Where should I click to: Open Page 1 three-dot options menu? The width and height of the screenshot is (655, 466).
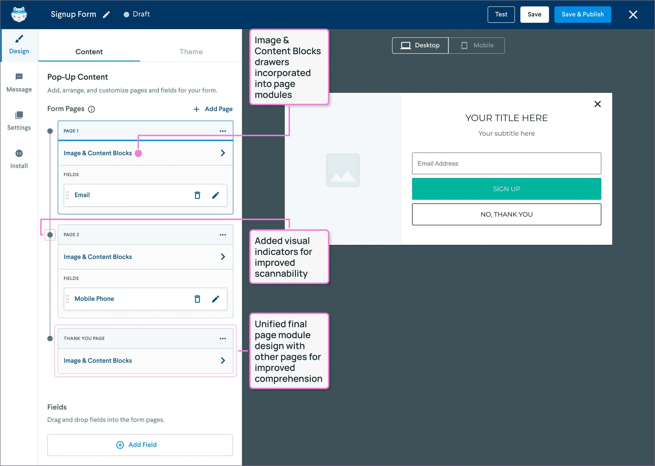pyautogui.click(x=222, y=131)
